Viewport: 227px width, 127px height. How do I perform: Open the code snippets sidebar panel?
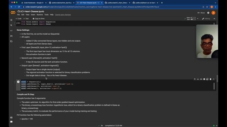[11, 31]
